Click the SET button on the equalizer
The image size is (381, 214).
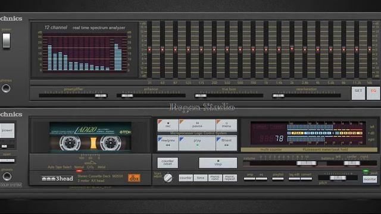point(358,93)
